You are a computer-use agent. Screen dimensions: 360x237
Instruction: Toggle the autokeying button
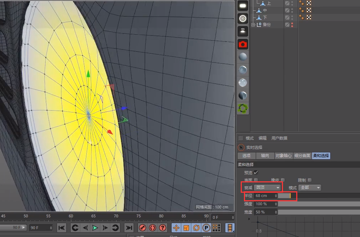152,228
